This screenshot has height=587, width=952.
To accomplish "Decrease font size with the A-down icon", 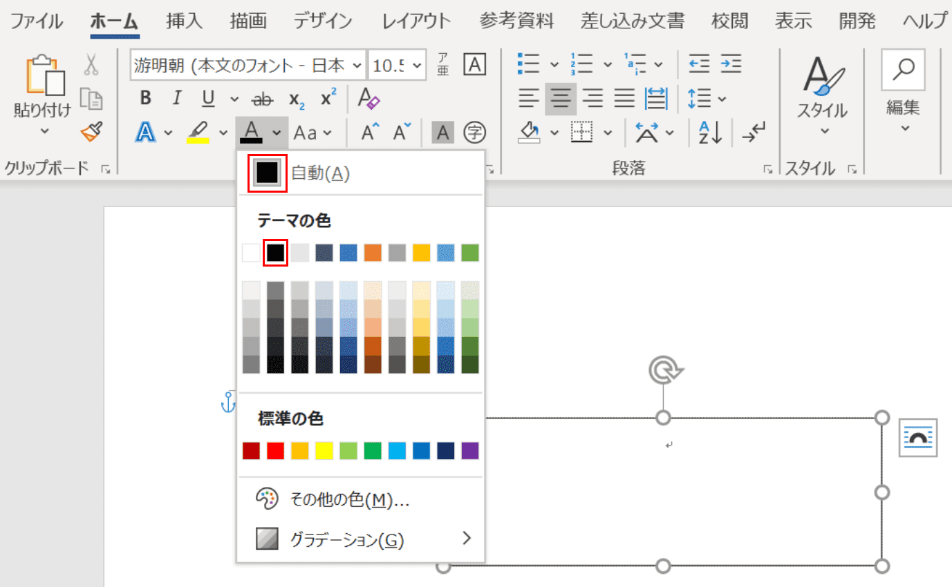I will click(402, 132).
